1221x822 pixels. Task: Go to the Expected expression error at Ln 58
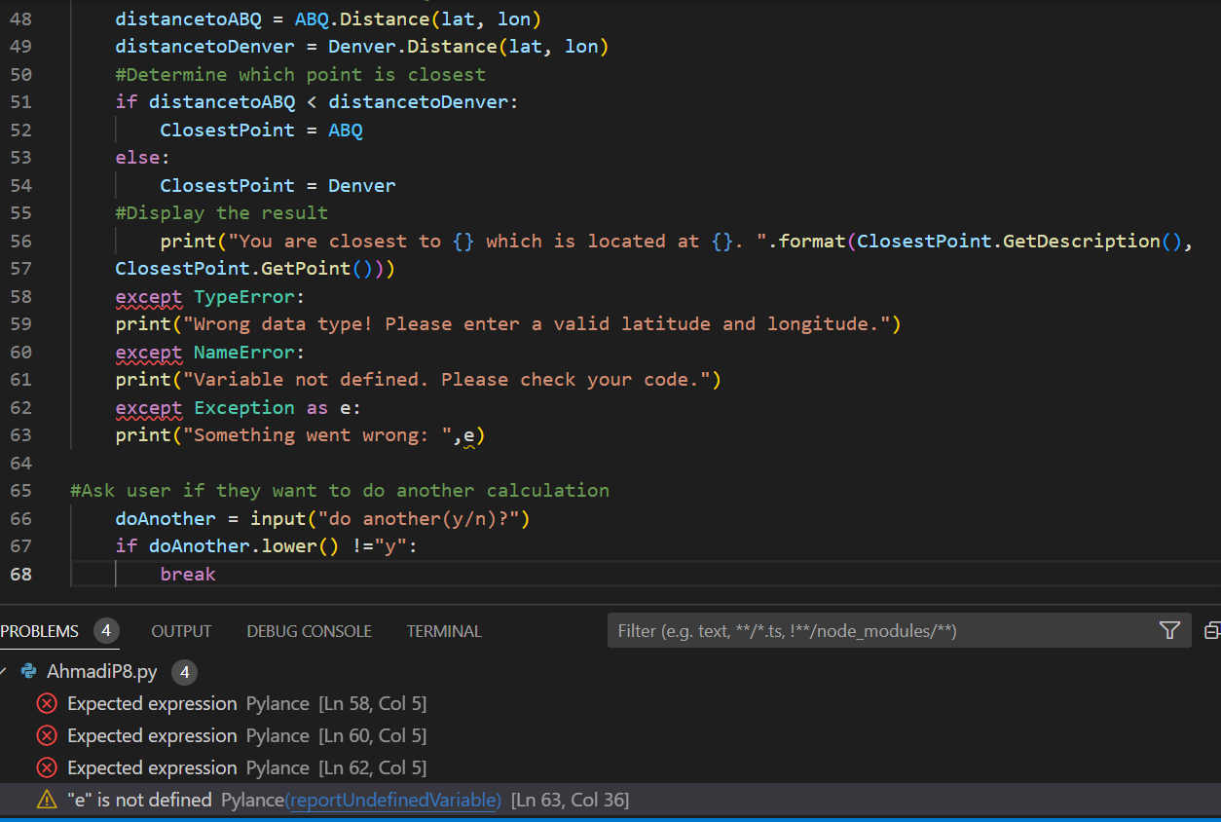tap(152, 703)
